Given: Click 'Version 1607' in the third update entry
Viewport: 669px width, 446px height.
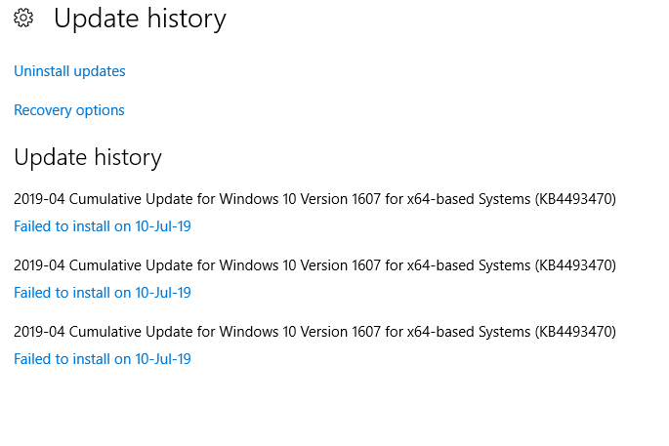Looking at the screenshot, I should pos(350,332).
